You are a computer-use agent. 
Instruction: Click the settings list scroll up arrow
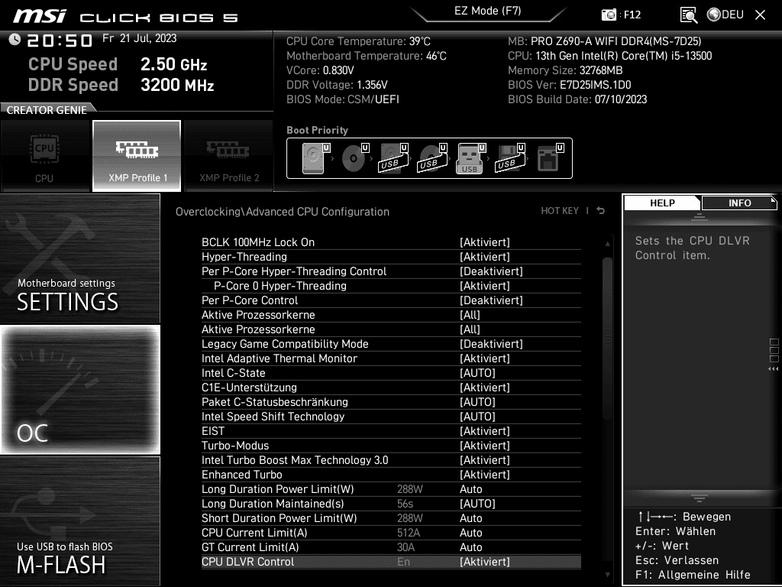click(607, 244)
